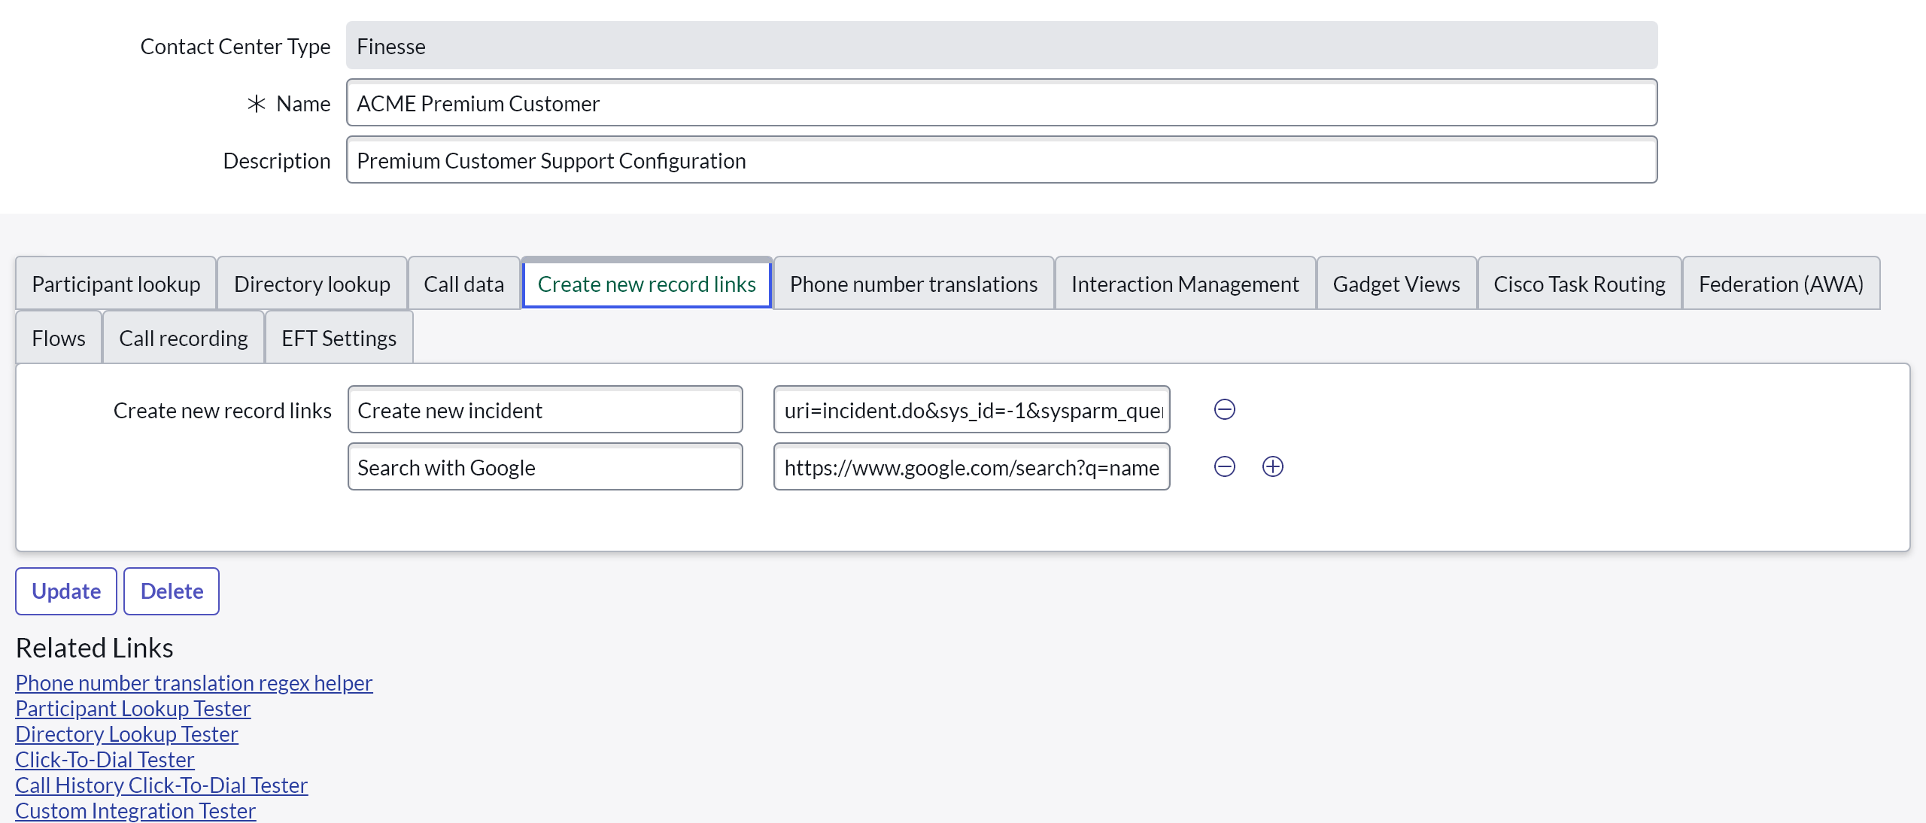
Task: Go to Interaction Management tab
Action: pos(1184,284)
